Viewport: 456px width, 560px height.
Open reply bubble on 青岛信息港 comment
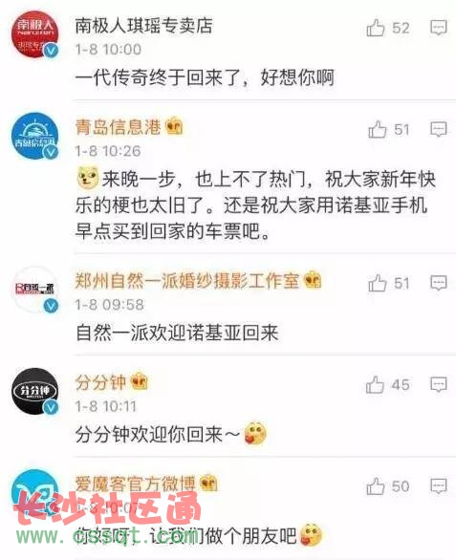coord(438,129)
